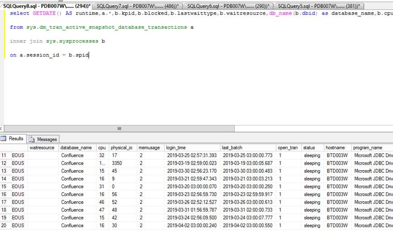Click login_time 2019-03-25 02:57:31.393
This screenshot has height=237, width=393.
coord(192,156)
